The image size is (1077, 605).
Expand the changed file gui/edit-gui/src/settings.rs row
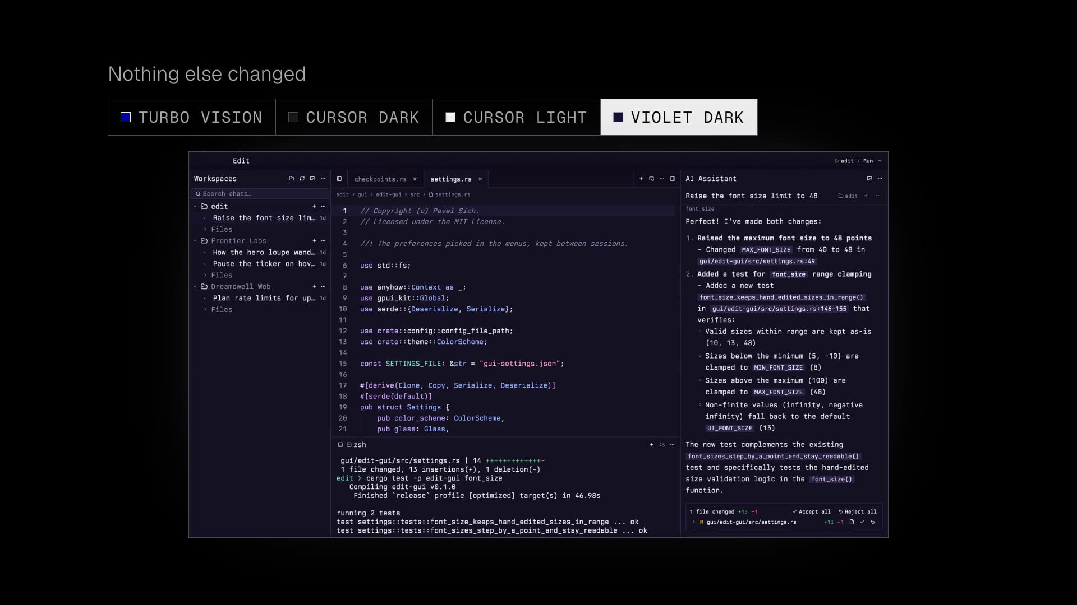(694, 522)
